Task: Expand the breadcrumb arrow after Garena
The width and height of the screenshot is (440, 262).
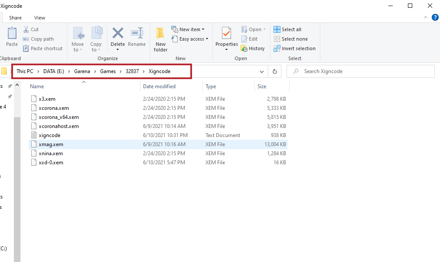Action: coord(95,71)
